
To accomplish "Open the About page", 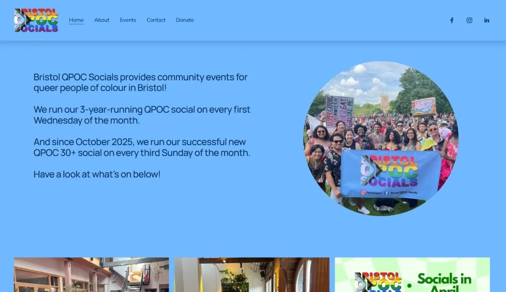I will (x=102, y=20).
